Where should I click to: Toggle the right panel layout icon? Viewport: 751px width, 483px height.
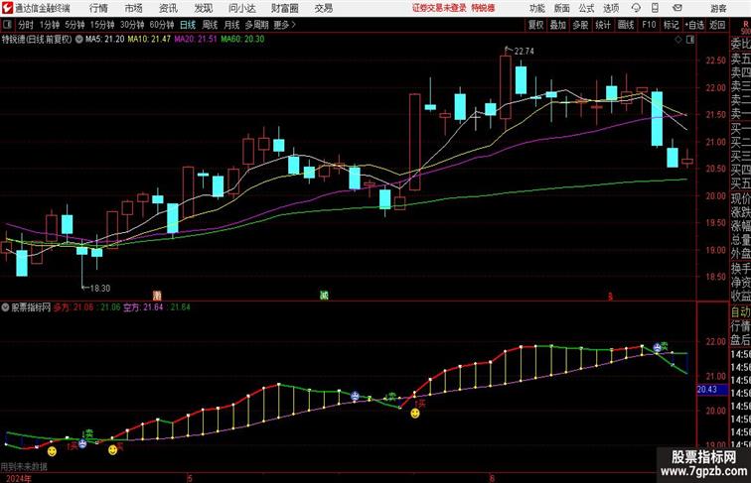[690, 40]
